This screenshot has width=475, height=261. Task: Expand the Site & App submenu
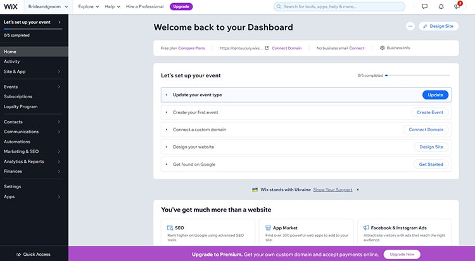pos(59,72)
